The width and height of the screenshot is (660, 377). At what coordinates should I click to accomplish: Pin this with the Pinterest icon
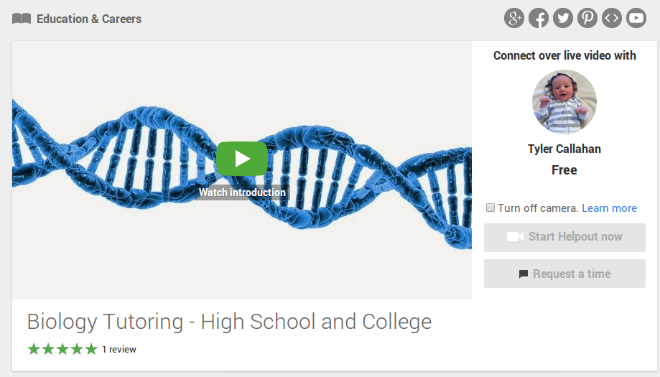point(587,18)
